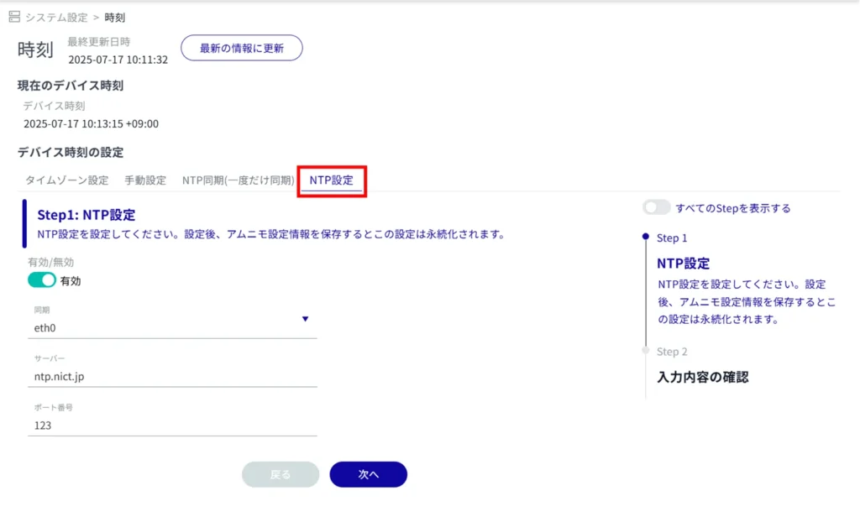
Task: Click the Step 1 stepper dot
Action: (645, 238)
